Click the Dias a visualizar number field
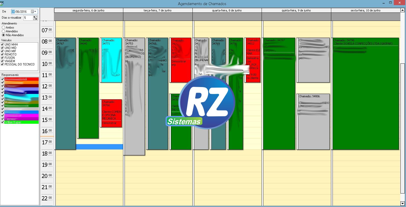Screen dimensions: 406x207 [28, 18]
